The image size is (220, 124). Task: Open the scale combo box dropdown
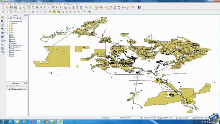tap(158, 118)
